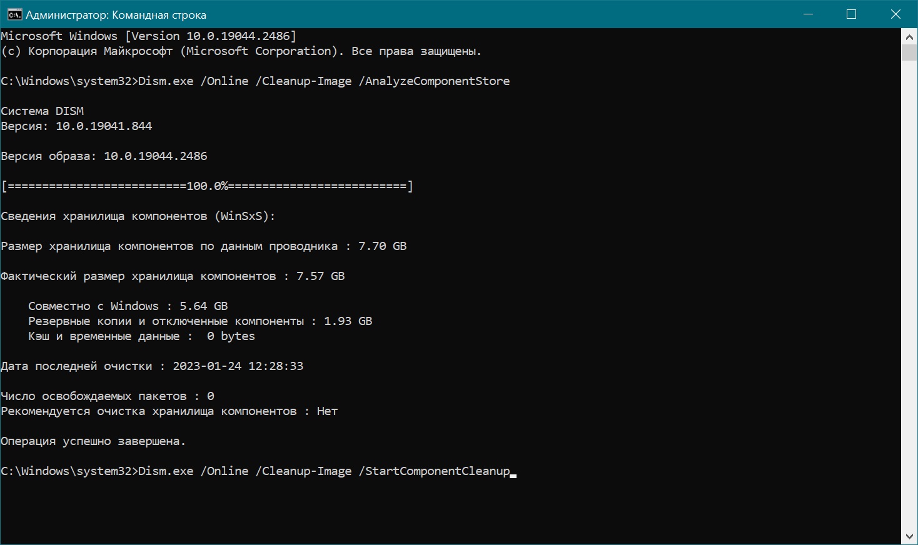Click the scrollbar down arrow
The image size is (918, 545).
(909, 536)
